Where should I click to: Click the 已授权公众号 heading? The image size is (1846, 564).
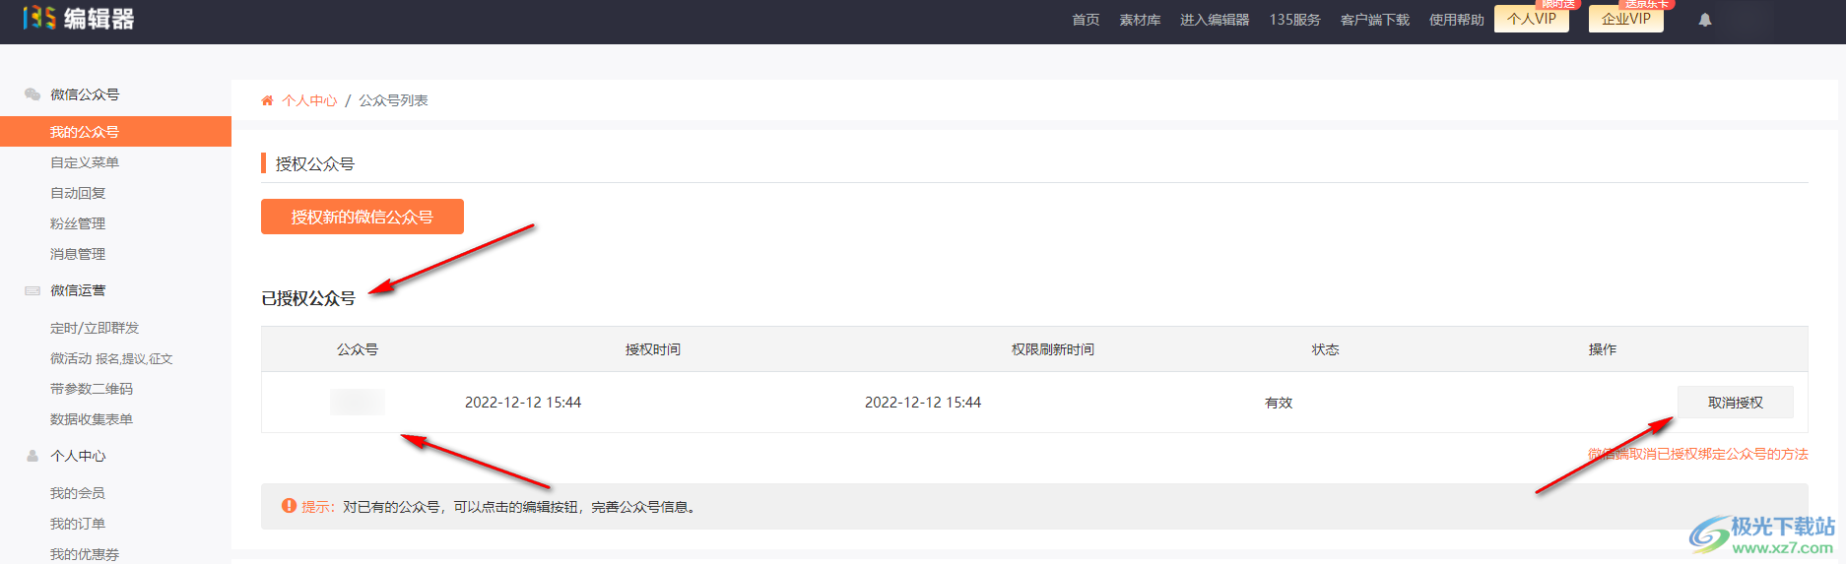coord(308,298)
